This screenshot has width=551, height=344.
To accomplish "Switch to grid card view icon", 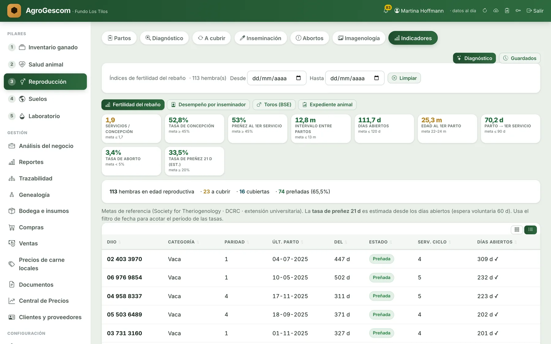I will [517, 230].
